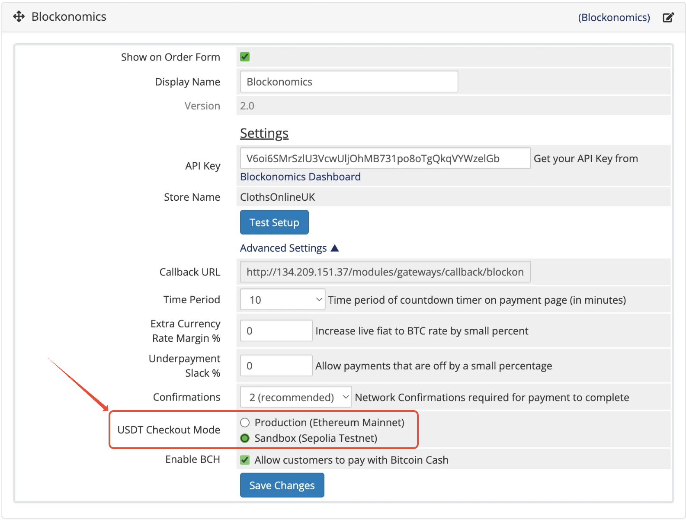Click the version value 2.0
This screenshot has width=686, height=520.
click(247, 106)
